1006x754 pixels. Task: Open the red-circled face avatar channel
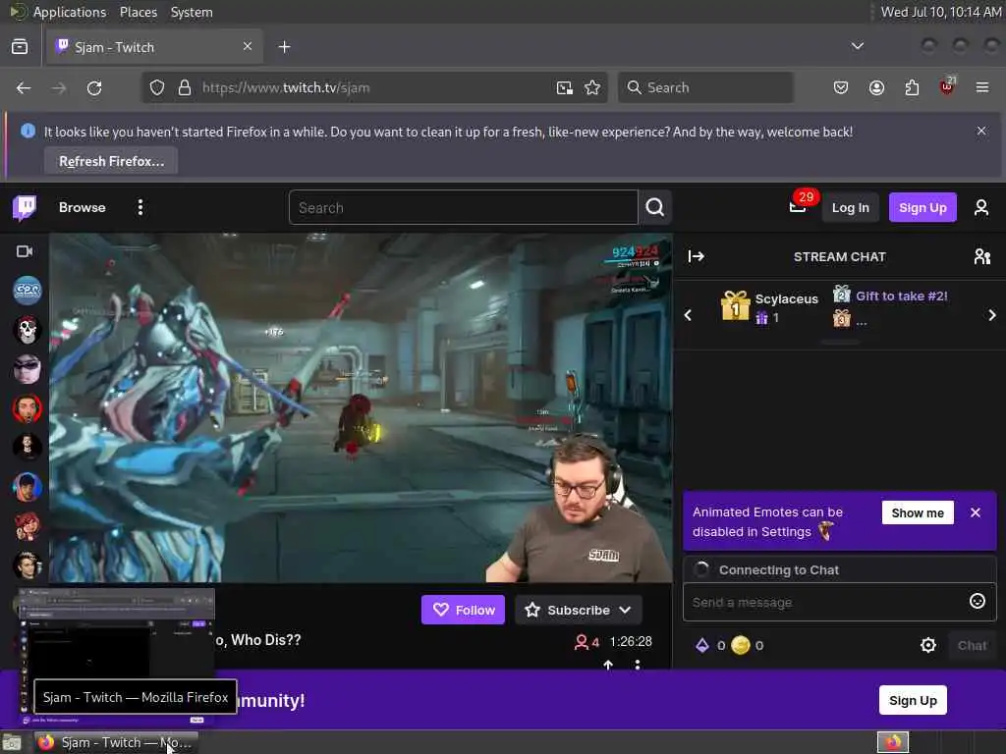pos(27,408)
